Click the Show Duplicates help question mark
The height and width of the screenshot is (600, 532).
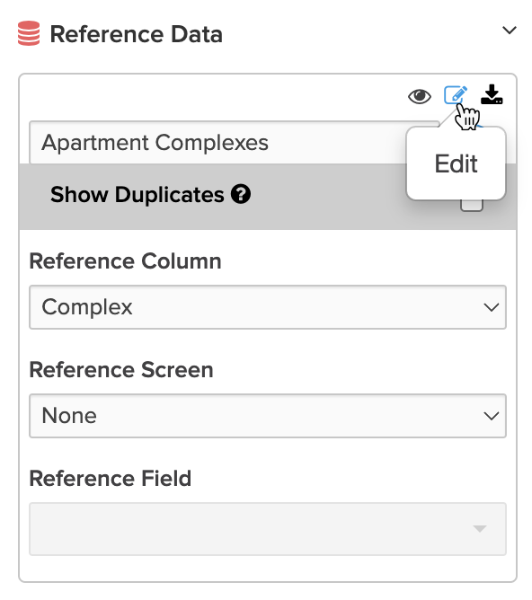click(x=241, y=194)
